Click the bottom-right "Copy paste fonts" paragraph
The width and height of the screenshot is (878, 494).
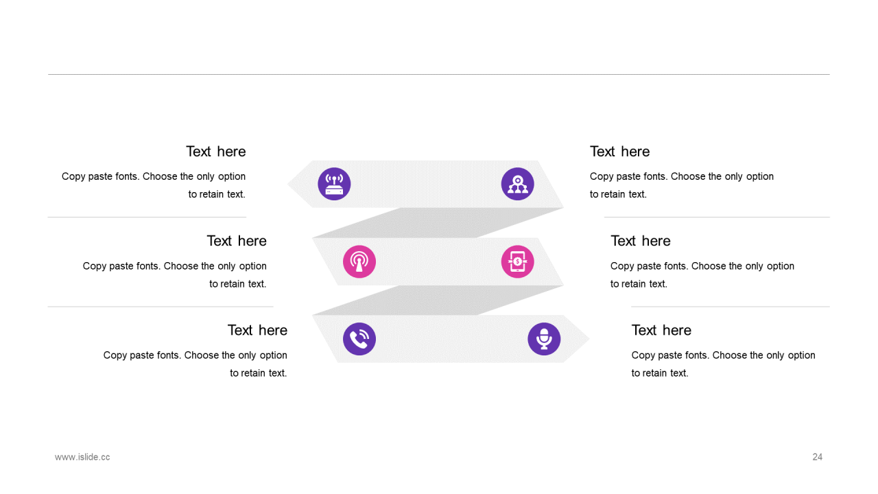724,364
